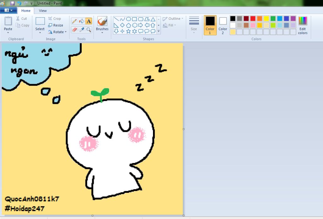Viewport: 323px width, 219px height.
Task: Click the Resize button
Action: [56, 25]
